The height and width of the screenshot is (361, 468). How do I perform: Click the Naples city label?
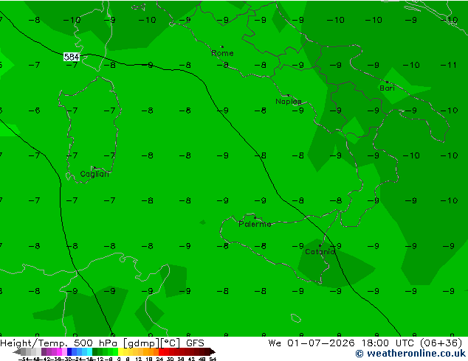point(289,102)
